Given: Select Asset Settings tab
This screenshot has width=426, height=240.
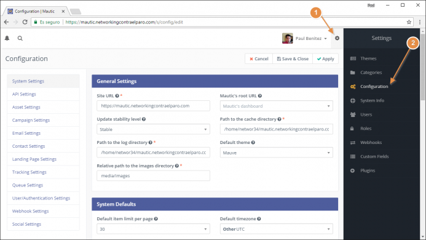Looking at the screenshot, I should click(x=43, y=107).
